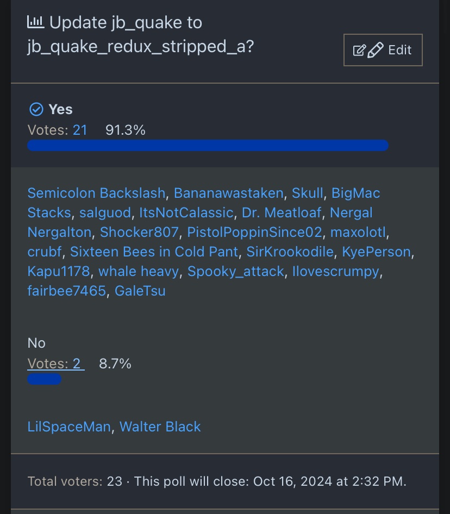Viewport: 450px width, 514px height.
Task: Click GaleTsu in the Yes voters
Action: (x=140, y=291)
